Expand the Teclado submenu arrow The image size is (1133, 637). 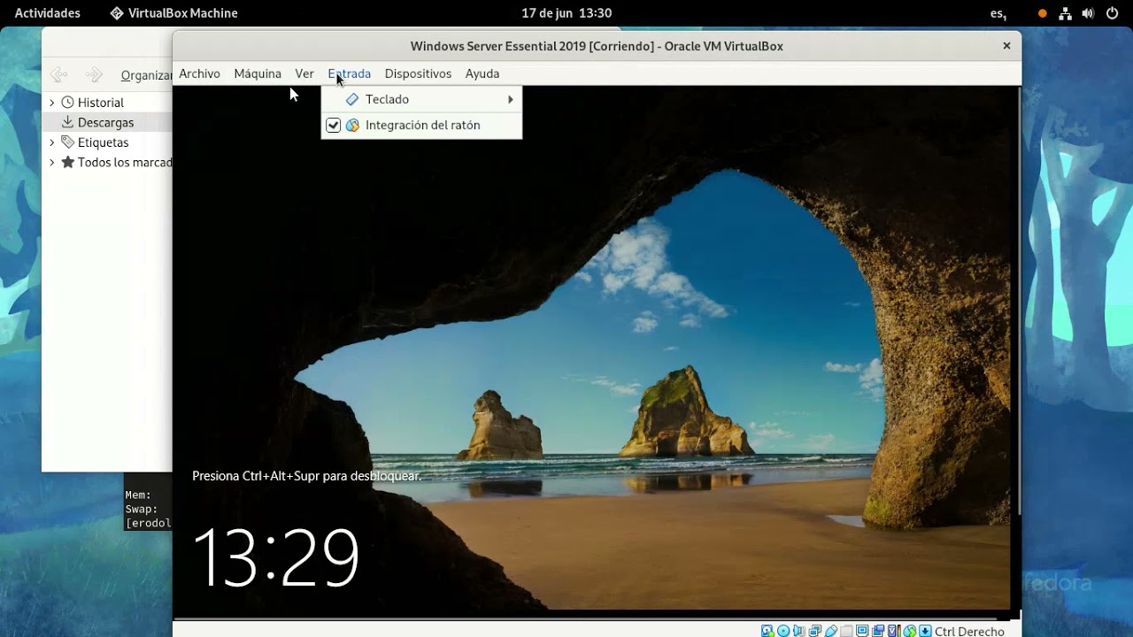(x=511, y=100)
